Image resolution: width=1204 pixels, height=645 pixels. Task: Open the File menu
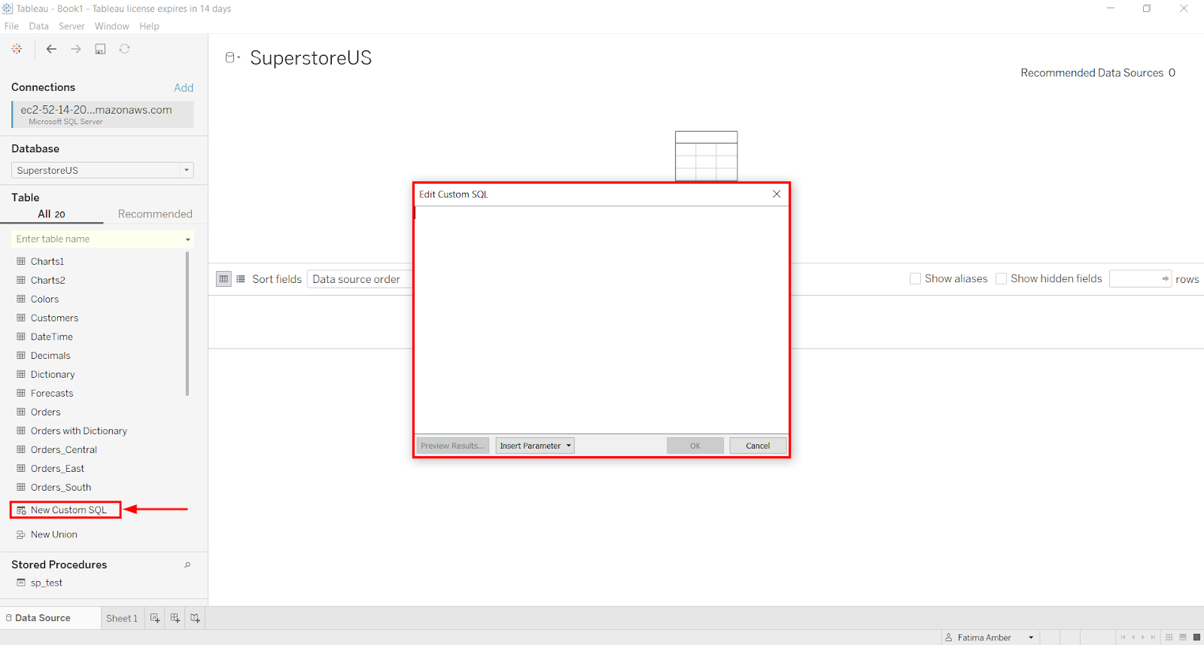click(x=11, y=26)
